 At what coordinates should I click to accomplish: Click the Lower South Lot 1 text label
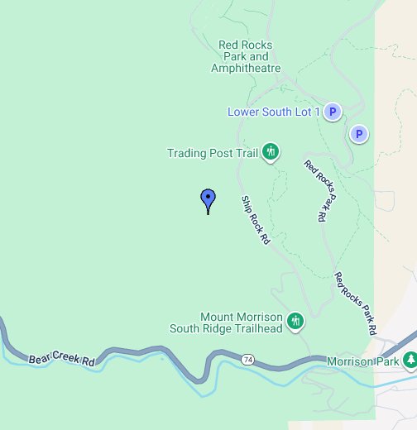[x=274, y=112]
